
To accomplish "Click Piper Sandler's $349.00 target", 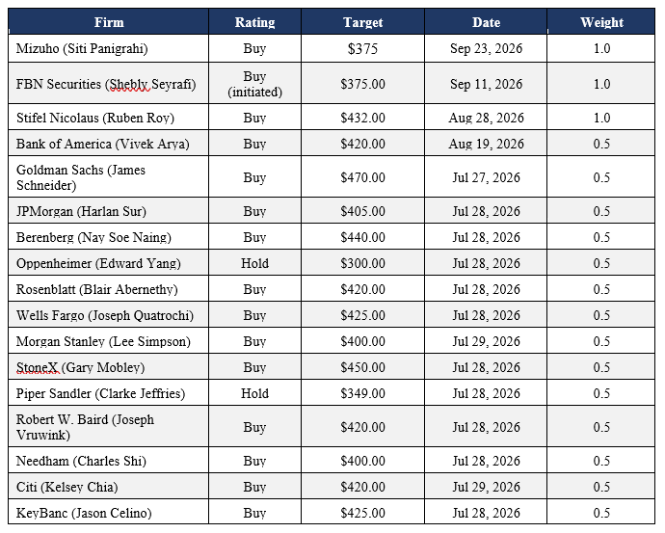I will pos(362,393).
